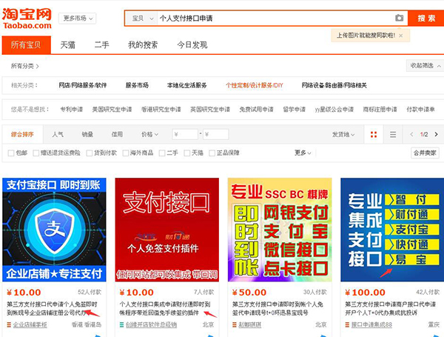Check the 正品保障 filter checkbox
This screenshot has width=444, height=337.
[212, 153]
